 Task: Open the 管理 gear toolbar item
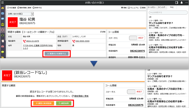[143, 8]
